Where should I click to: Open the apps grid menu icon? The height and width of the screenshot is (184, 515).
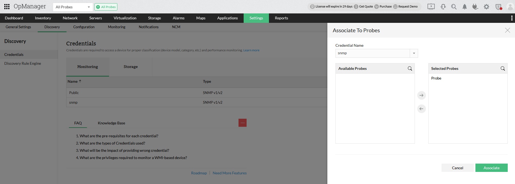(x=7, y=7)
